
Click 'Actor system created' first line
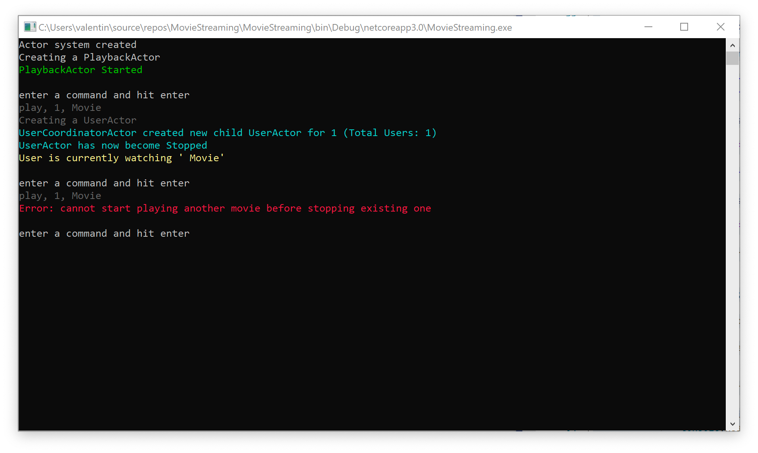78,45
